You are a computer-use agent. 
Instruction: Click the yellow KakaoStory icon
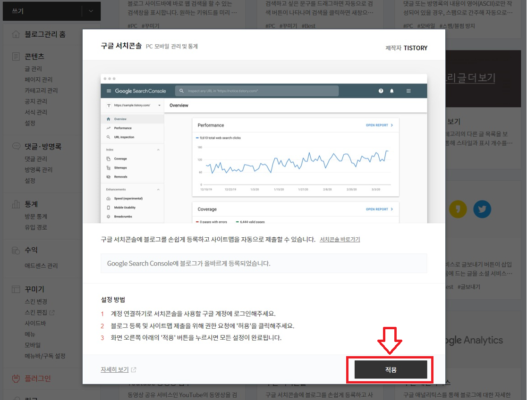(x=458, y=209)
